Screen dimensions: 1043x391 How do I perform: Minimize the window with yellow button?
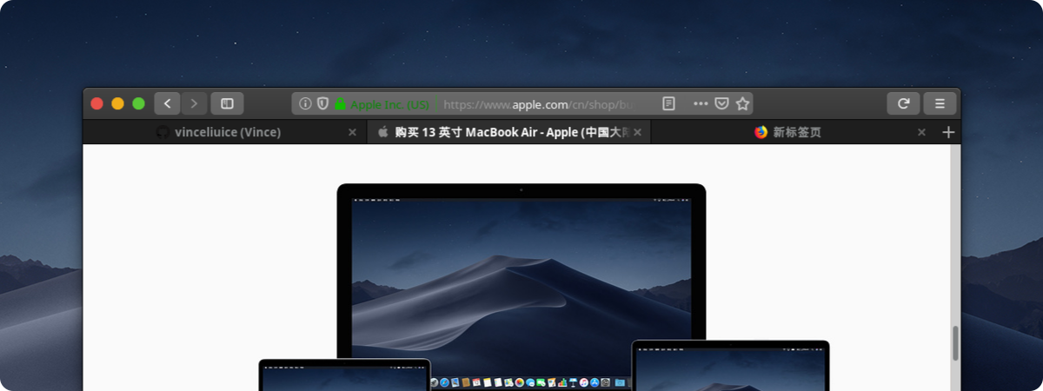tap(118, 103)
